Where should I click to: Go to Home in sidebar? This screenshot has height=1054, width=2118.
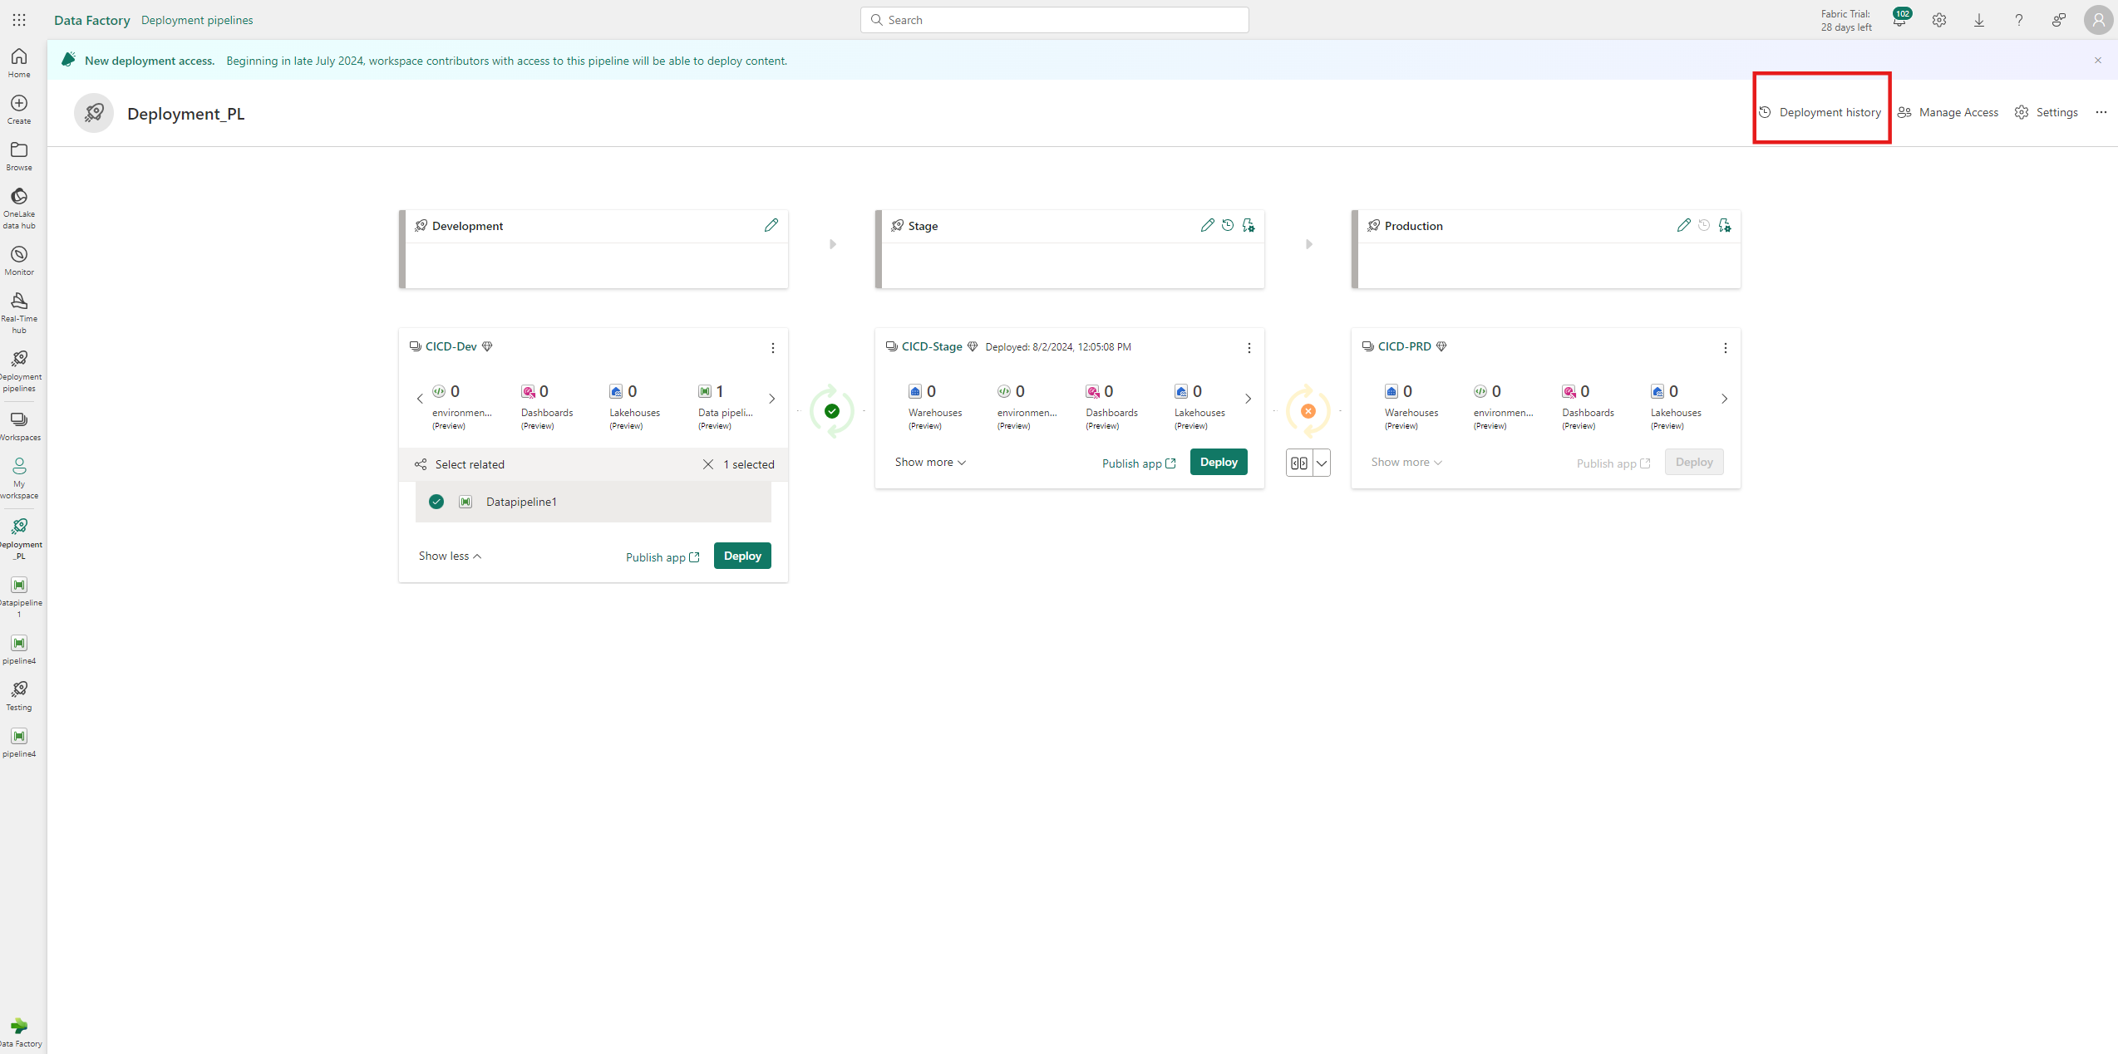click(x=19, y=63)
